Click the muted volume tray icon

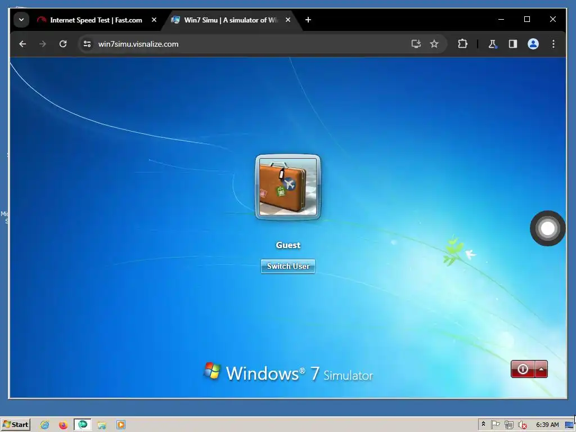coord(523,425)
